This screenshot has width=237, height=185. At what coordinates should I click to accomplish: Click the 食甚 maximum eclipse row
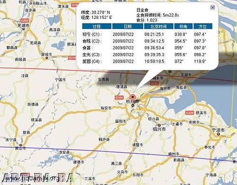point(144,48)
